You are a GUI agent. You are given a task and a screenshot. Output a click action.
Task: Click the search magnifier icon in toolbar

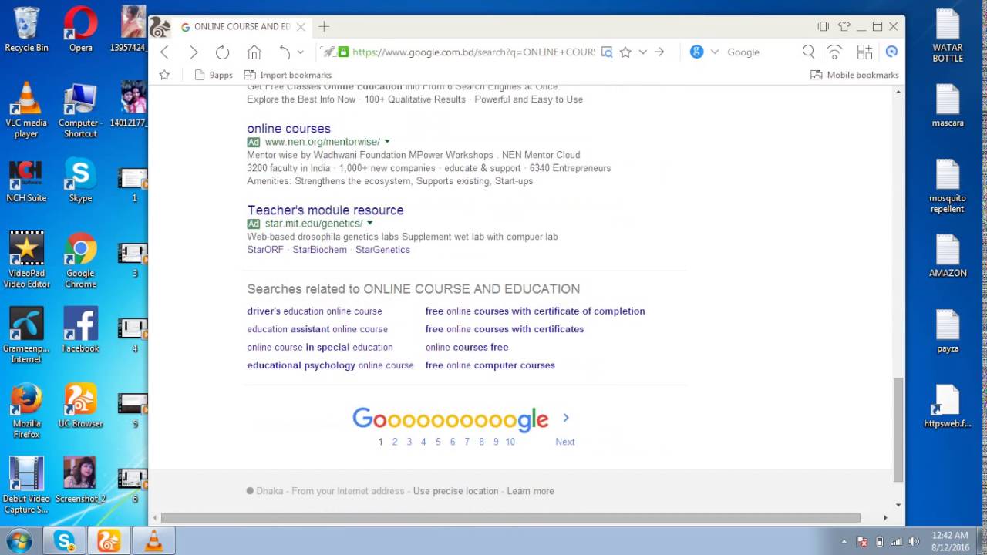[808, 52]
